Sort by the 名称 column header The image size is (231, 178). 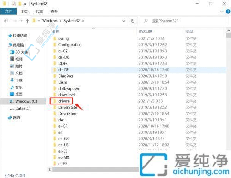click(56, 31)
